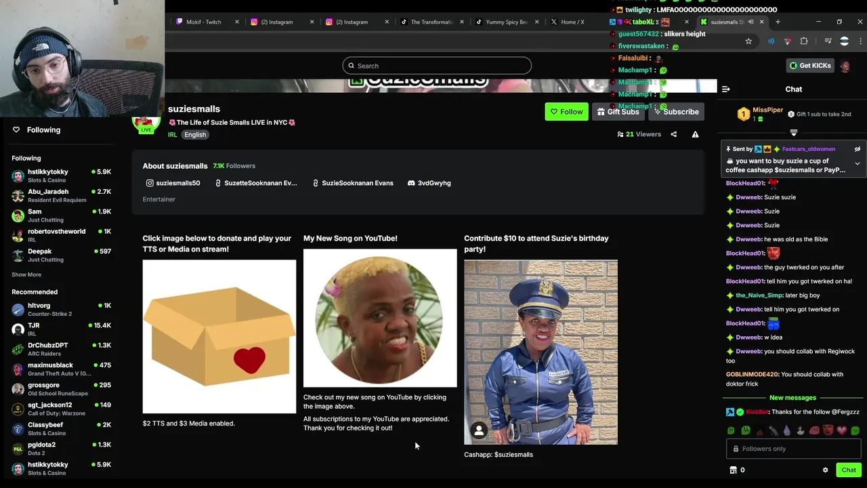Image resolution: width=867 pixels, height=488 pixels.
Task: Open grossgore recommended channel
Action: [61, 389]
